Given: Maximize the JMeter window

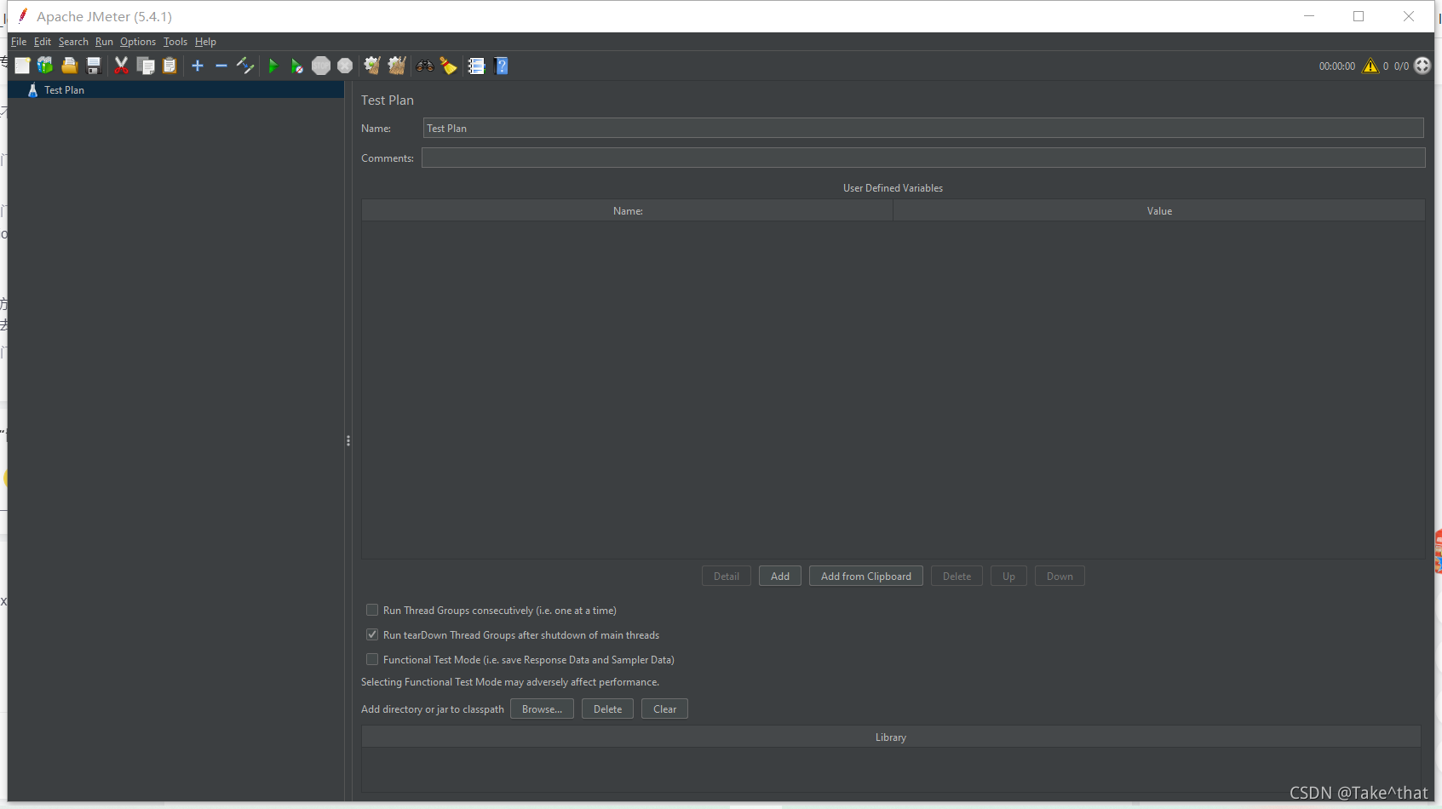Looking at the screenshot, I should coord(1359,16).
